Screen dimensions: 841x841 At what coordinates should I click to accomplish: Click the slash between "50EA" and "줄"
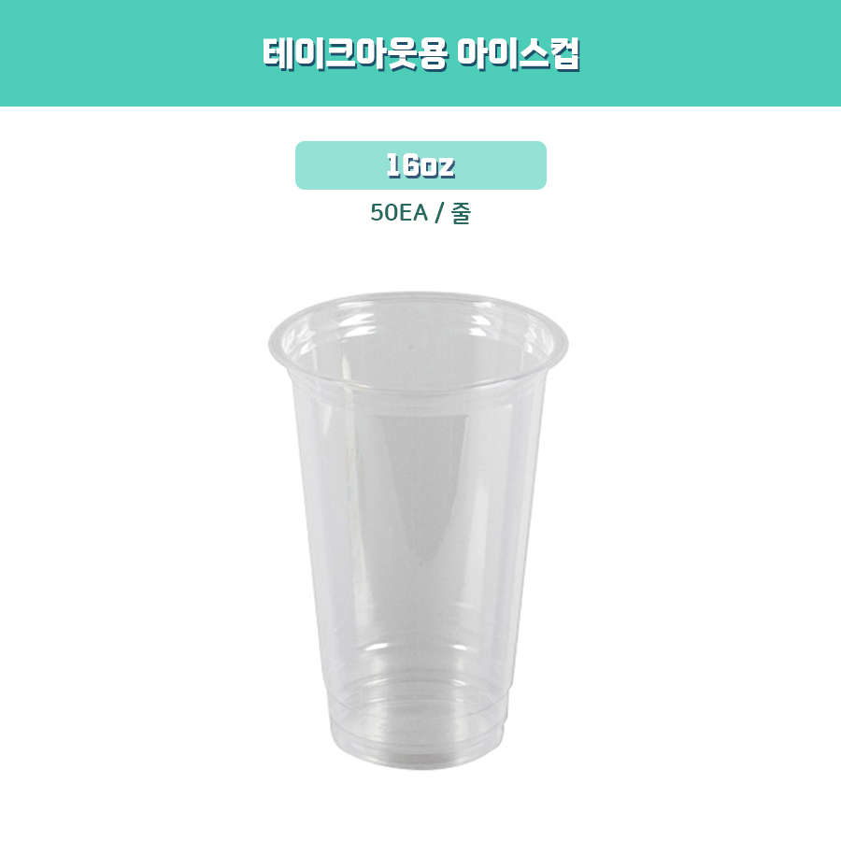click(439, 213)
